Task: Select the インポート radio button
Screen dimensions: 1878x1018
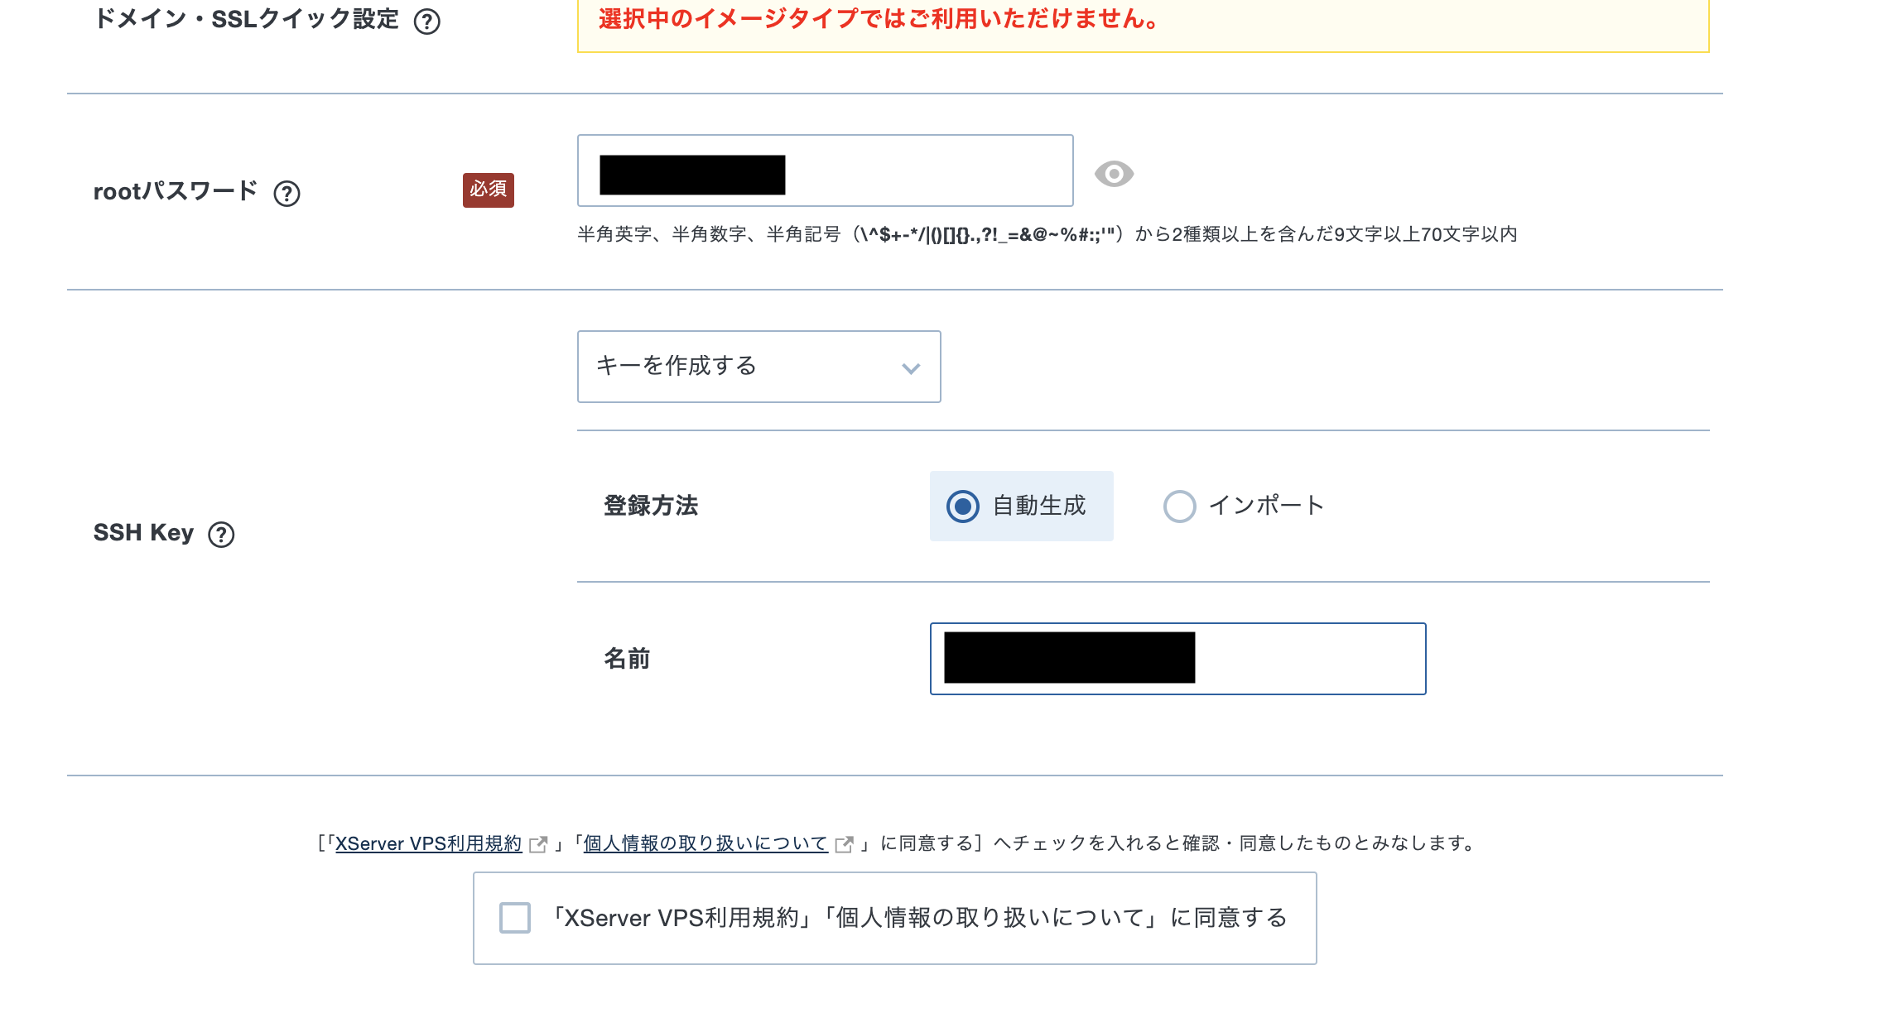Action: pos(1179,506)
